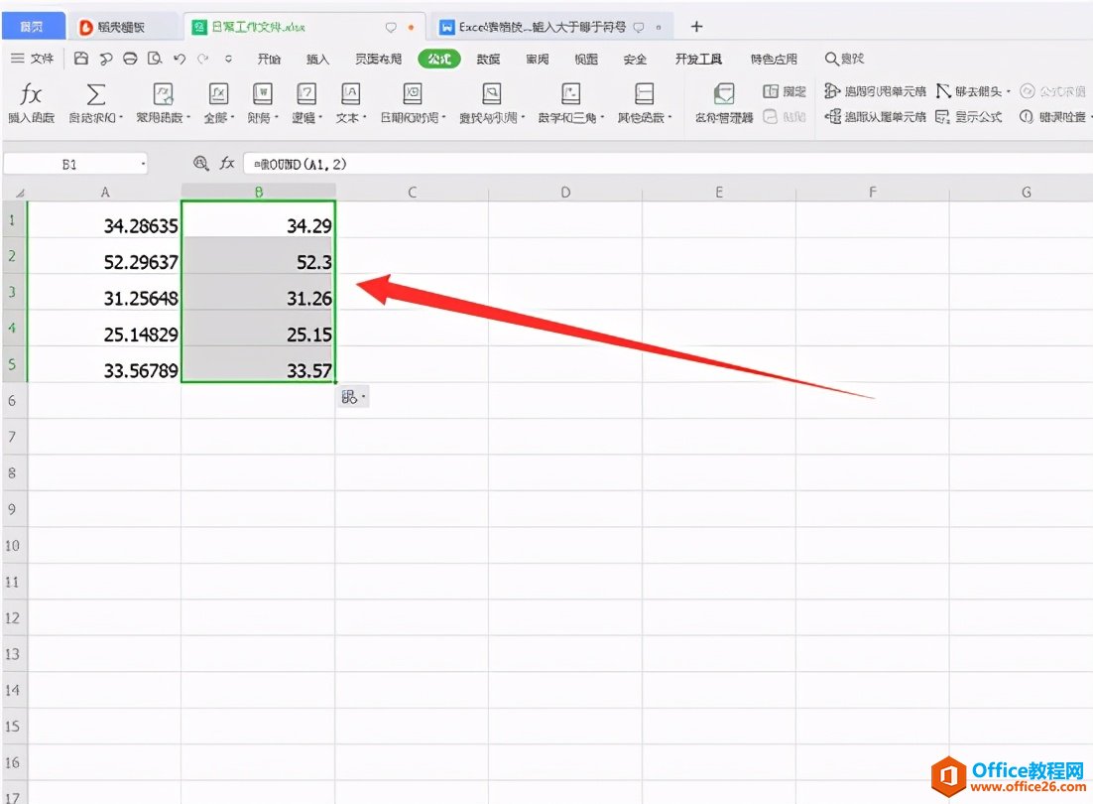The width and height of the screenshot is (1093, 804).
Task: Switch to the Home (开始) ribbon tab
Action: coord(269,59)
